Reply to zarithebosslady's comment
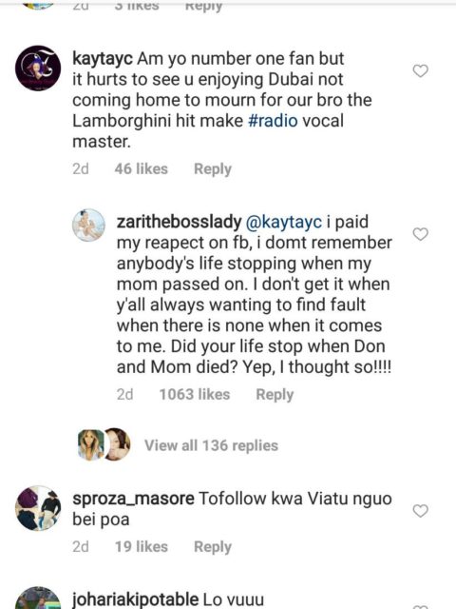Viewport: 456px width, 609px height. [275, 395]
